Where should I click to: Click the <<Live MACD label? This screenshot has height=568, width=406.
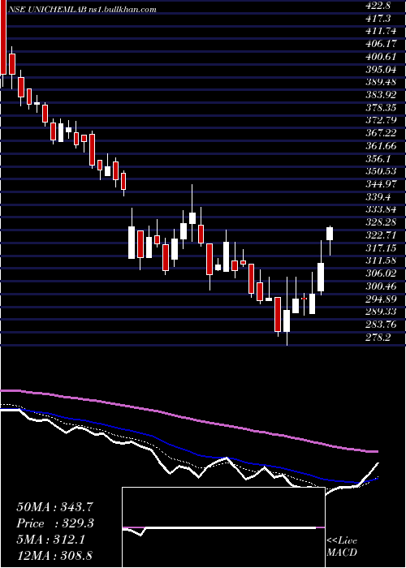(342, 547)
